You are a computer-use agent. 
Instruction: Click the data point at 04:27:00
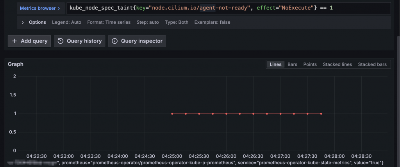(x=280, y=114)
